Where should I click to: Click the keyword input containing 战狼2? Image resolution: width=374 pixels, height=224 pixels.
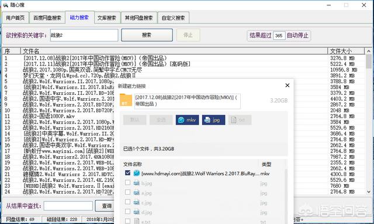pyautogui.click(x=84, y=35)
